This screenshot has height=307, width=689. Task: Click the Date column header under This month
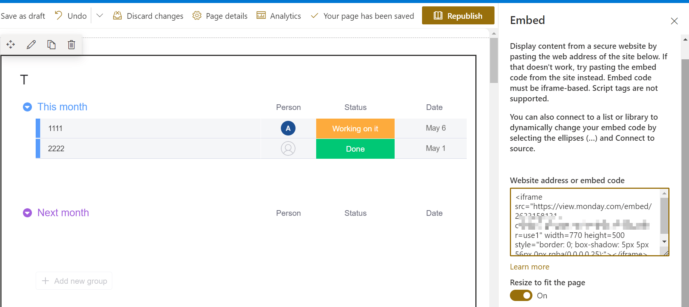(434, 107)
